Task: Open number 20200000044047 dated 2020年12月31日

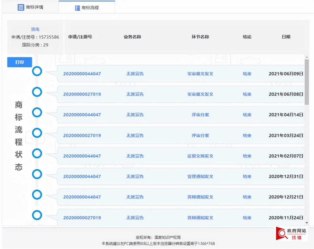Action: pyautogui.click(x=82, y=177)
